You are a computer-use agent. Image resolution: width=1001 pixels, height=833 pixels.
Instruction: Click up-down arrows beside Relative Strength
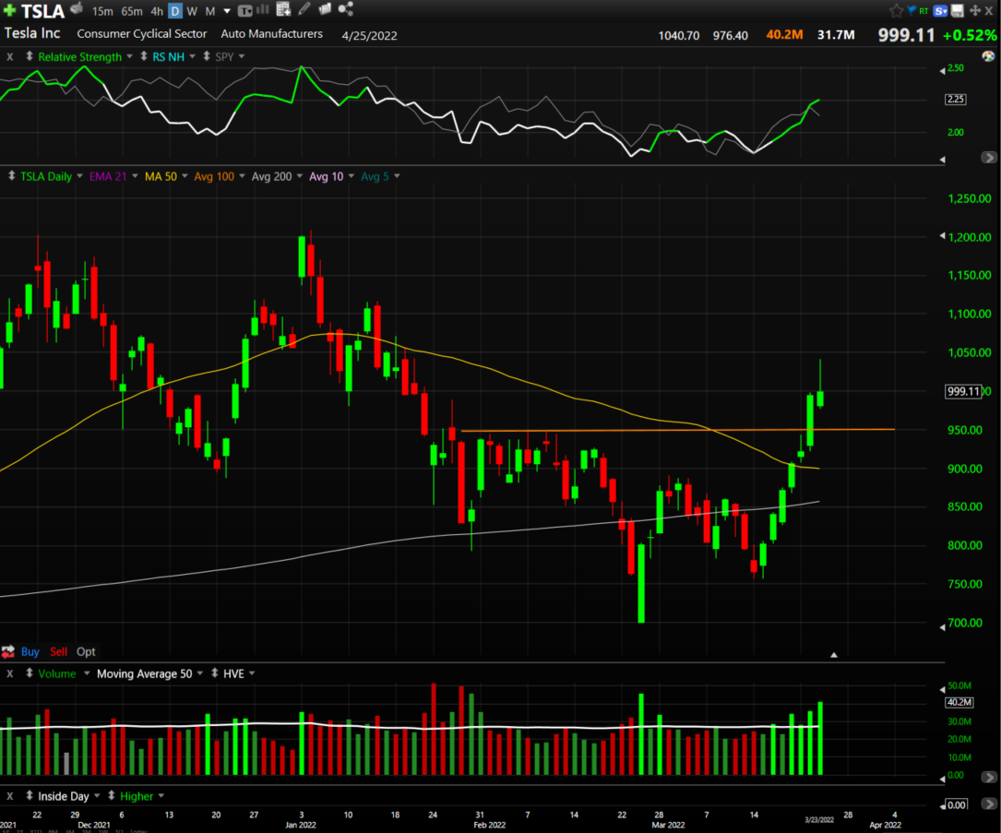point(30,56)
